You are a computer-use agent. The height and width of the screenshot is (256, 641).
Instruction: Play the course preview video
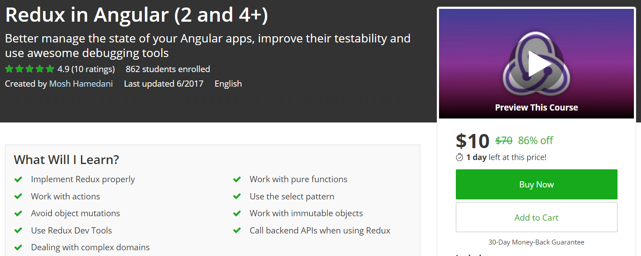point(536,65)
